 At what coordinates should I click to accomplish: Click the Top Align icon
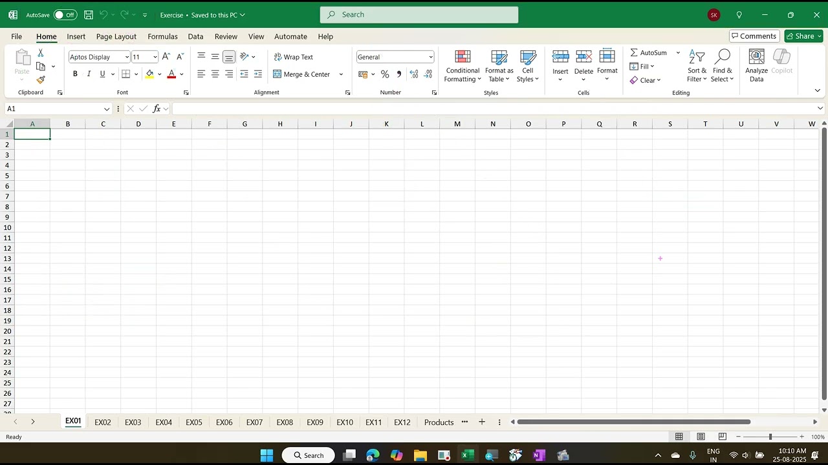[201, 57]
